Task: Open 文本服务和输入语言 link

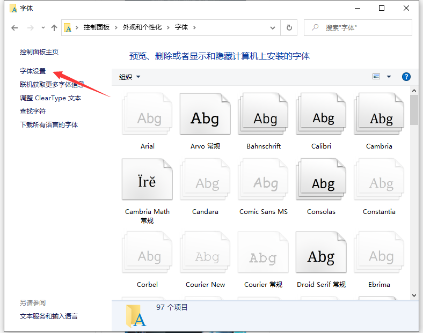Action: pyautogui.click(x=48, y=316)
